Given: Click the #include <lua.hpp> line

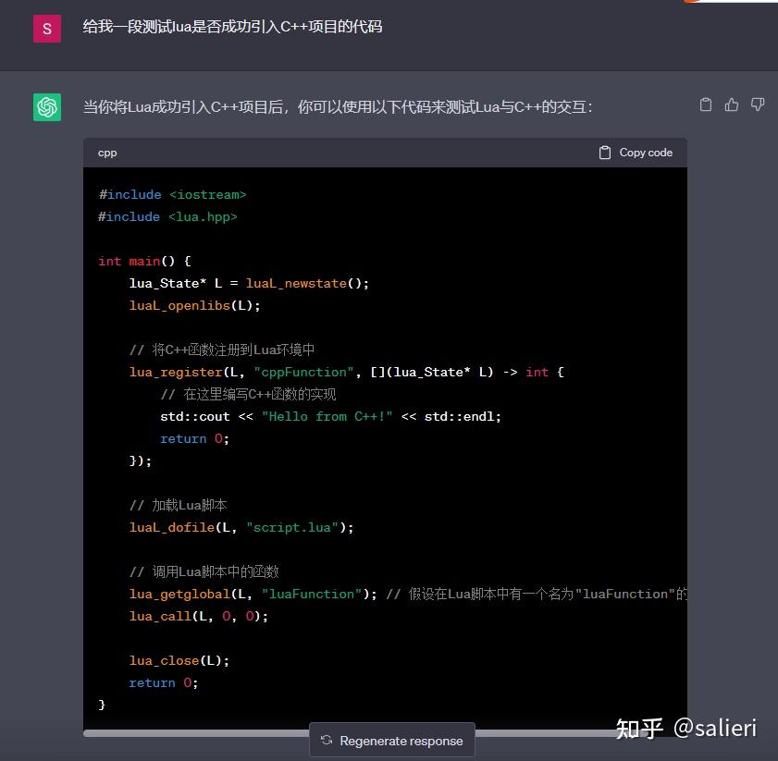Looking at the screenshot, I should point(167,216).
